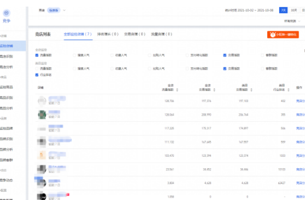Image resolution: width=305 pixels, height=200 pixels.
Task: Click orange shop avatar in 103,470 row
Action: pos(42,155)
